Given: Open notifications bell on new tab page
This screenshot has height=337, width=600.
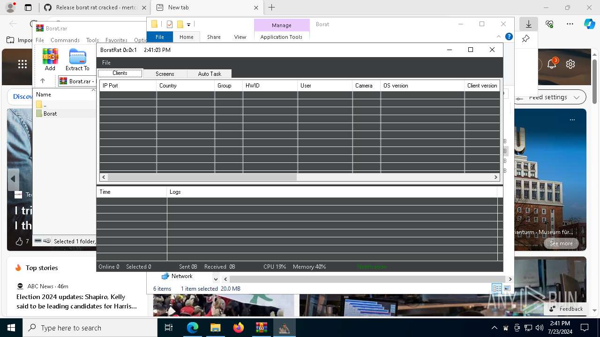Looking at the screenshot, I should click(552, 64).
